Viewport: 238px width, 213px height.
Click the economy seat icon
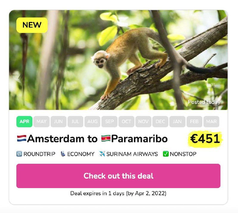tap(63, 154)
